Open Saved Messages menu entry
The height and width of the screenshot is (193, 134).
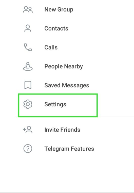[x=67, y=85]
